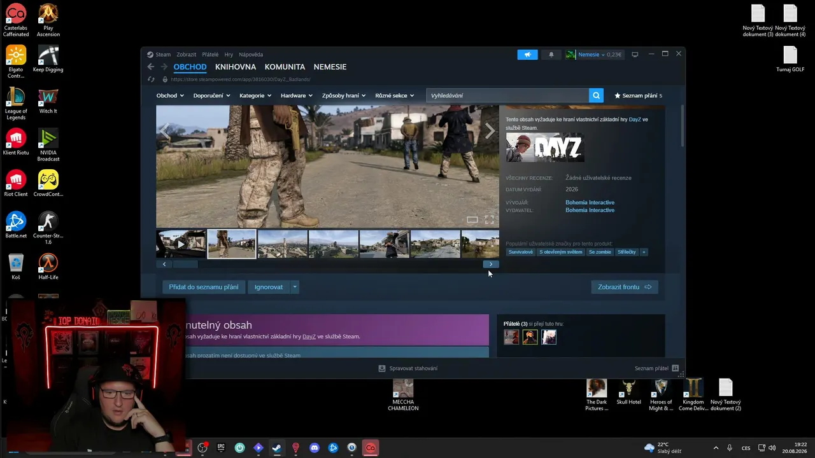Open Steam notifications bell

tap(551, 55)
